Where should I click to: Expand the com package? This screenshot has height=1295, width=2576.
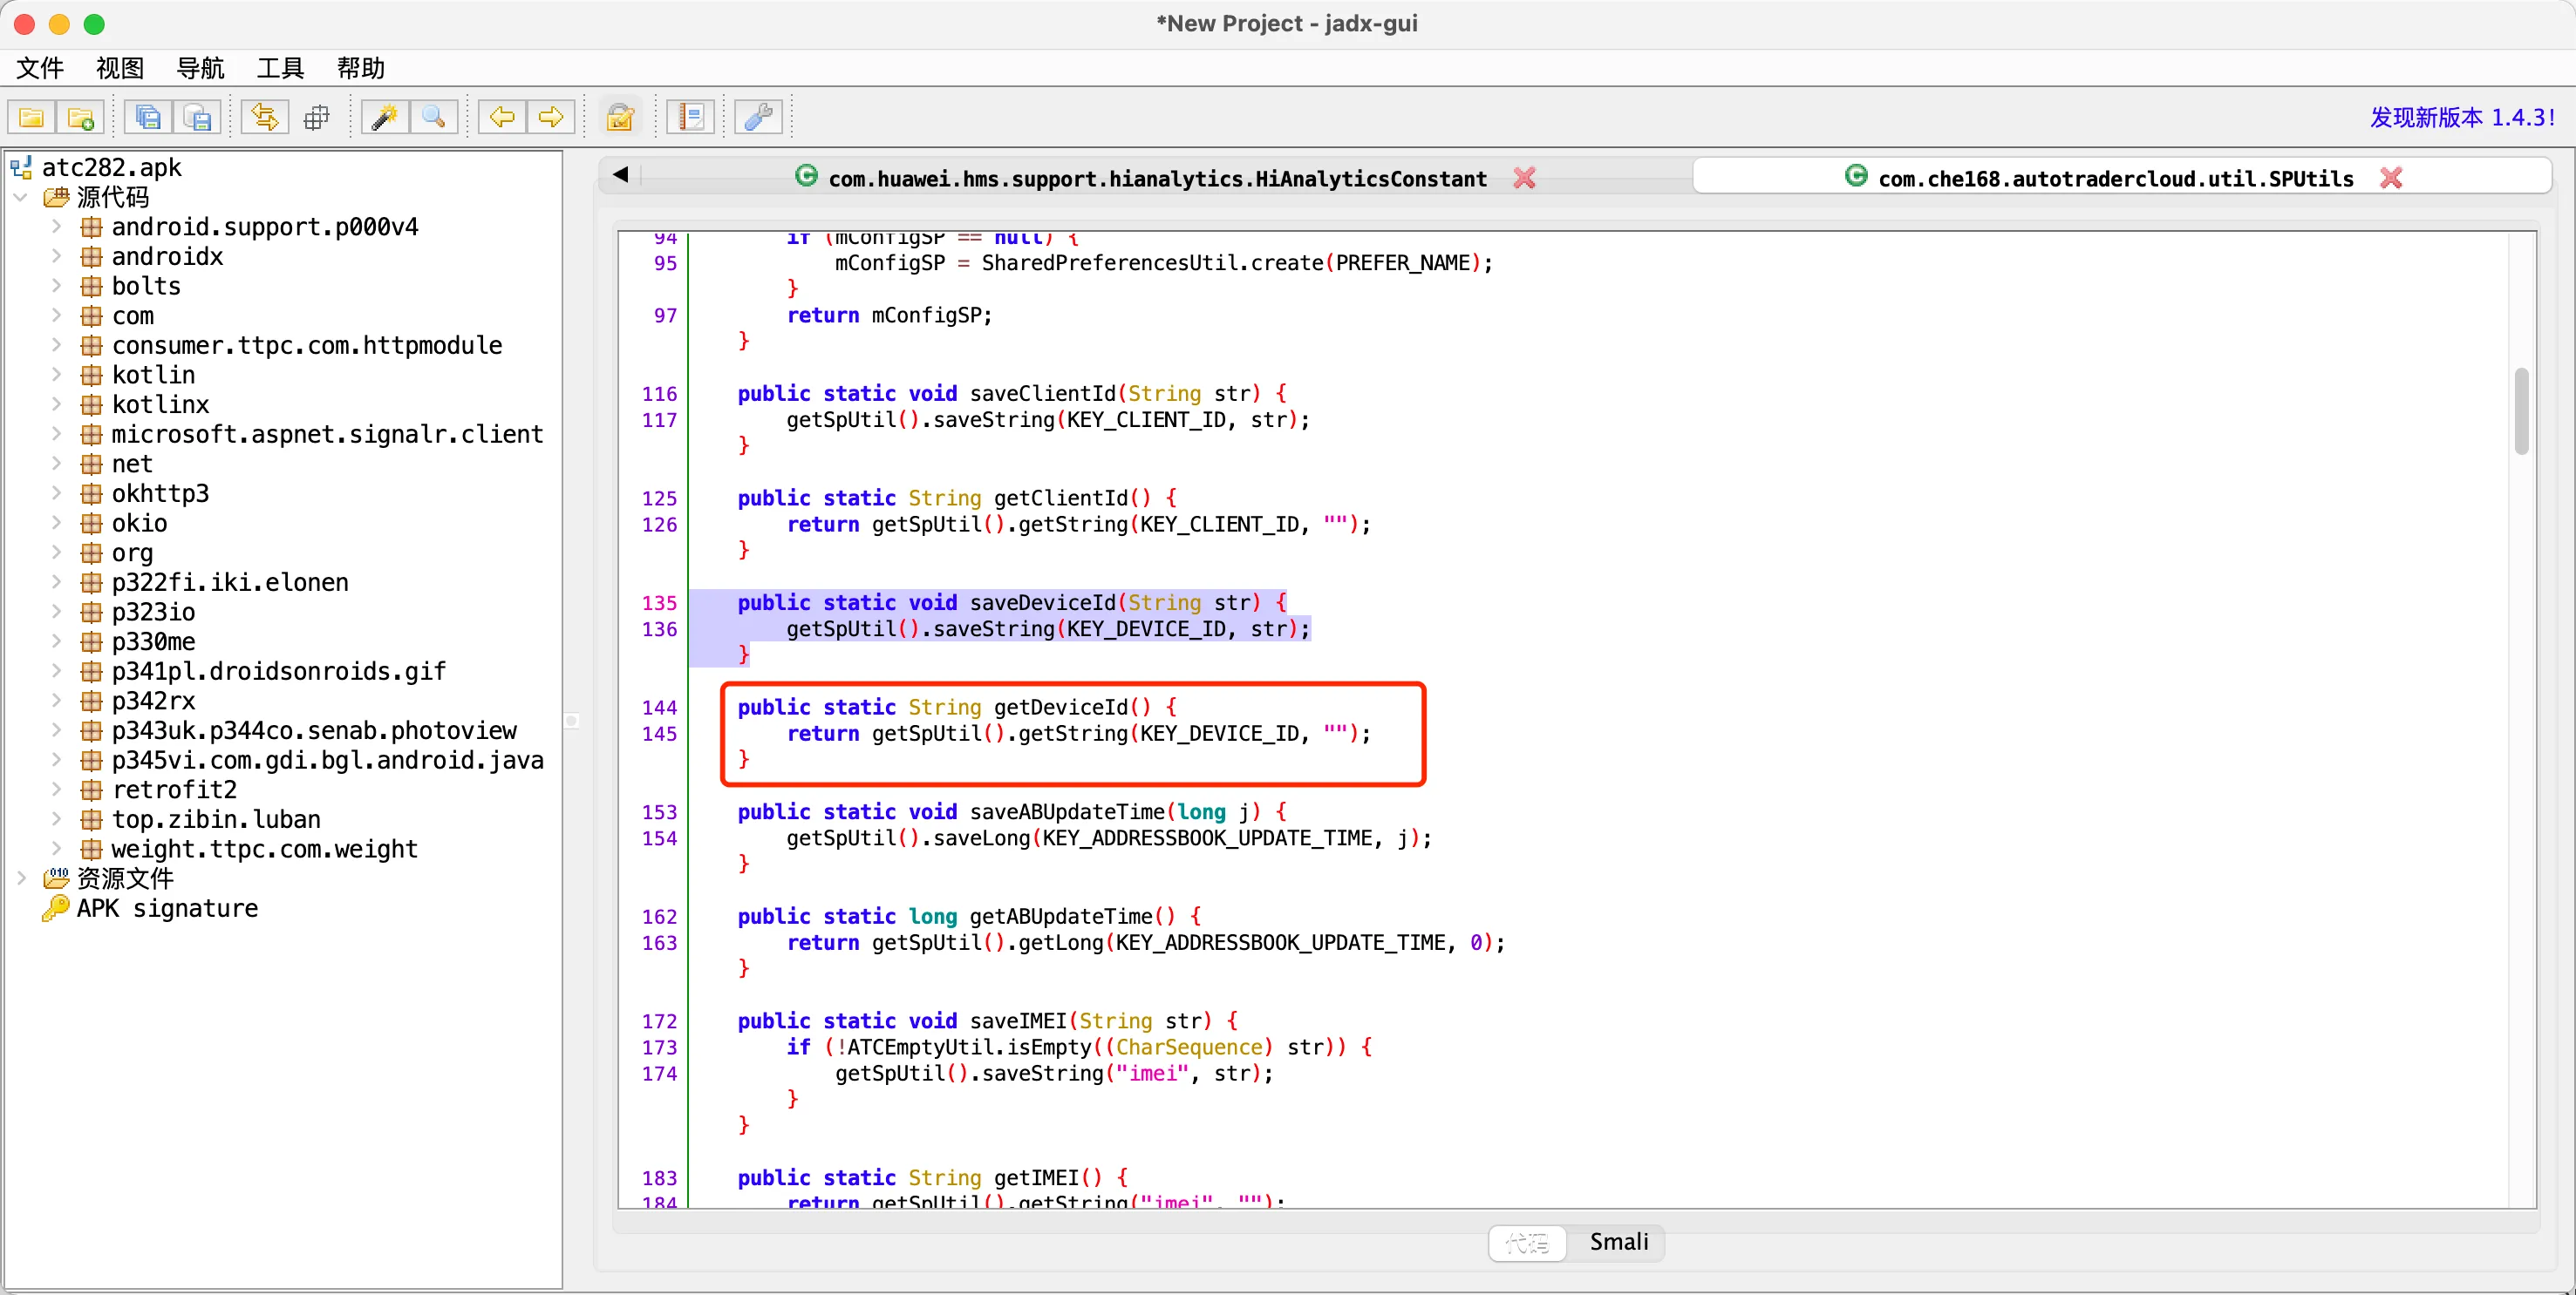(57, 315)
